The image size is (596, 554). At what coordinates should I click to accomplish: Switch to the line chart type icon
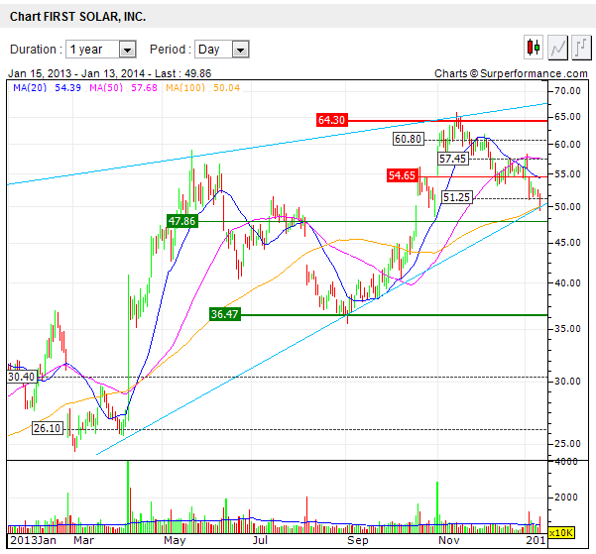click(x=557, y=48)
